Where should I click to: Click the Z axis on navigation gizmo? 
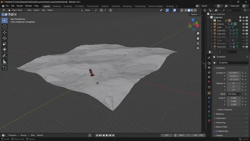click(193, 20)
